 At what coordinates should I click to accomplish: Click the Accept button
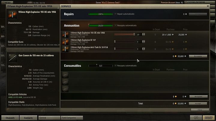point(198,104)
